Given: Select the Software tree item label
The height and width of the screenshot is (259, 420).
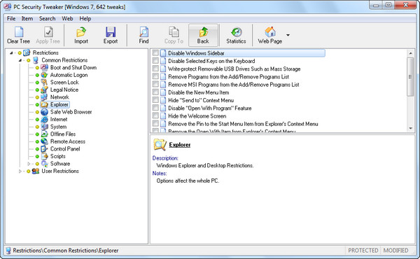Looking at the screenshot, I should (60, 164).
